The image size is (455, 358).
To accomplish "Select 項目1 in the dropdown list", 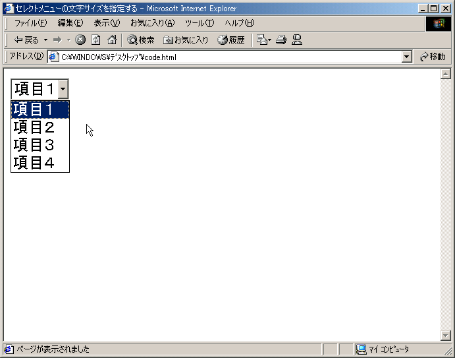I will (40, 109).
